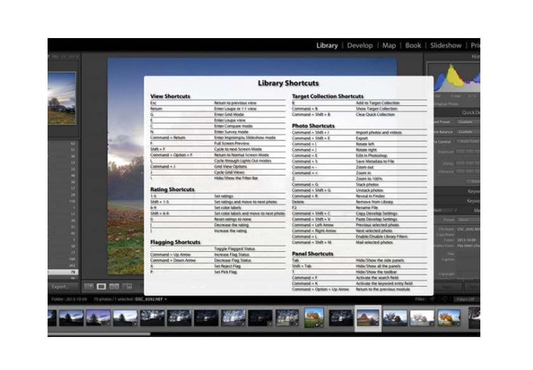This screenshot has height=370, width=533.
Task: Click the 'Activate the search field' shortcut row
Action: [x=360, y=278]
